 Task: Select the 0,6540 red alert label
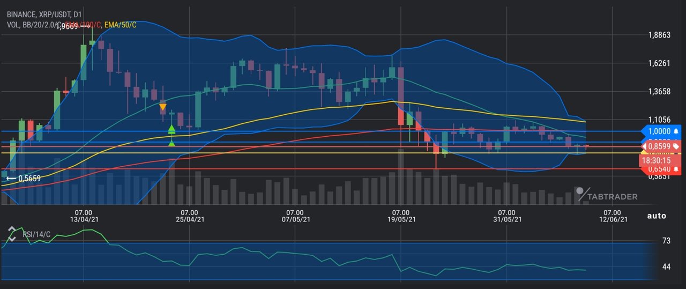pos(661,169)
